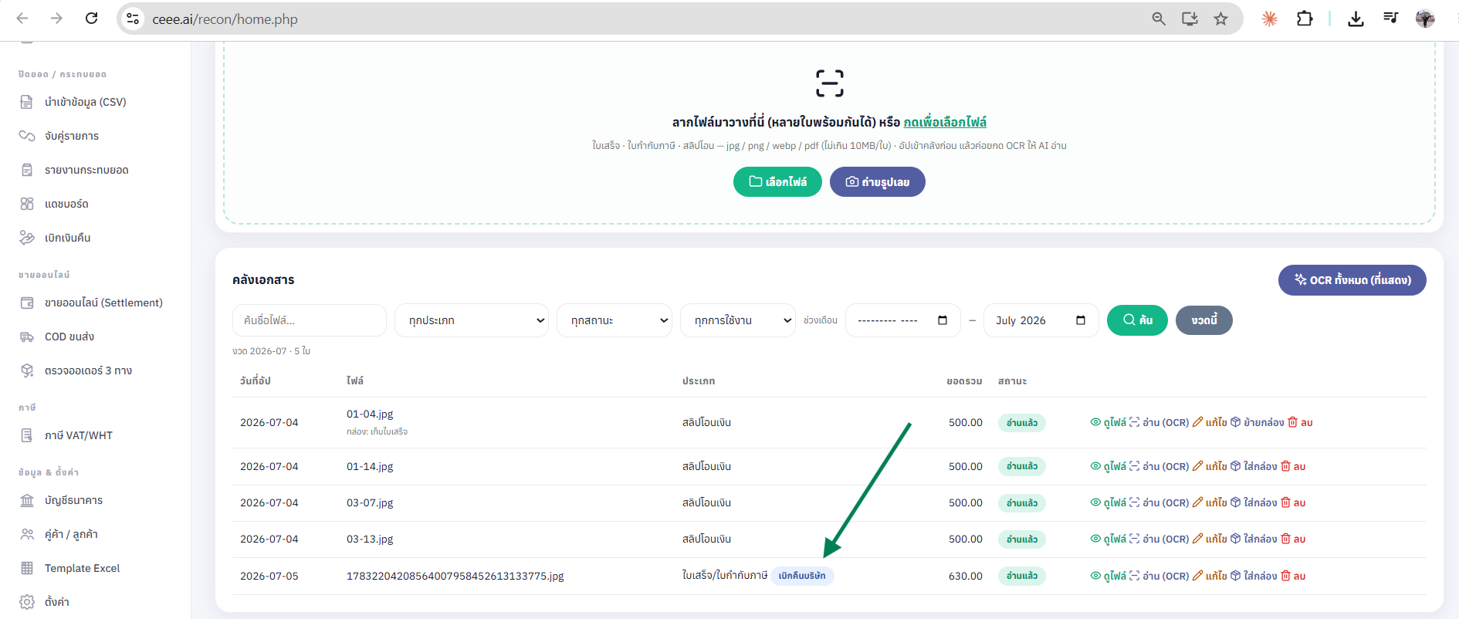
Task: Delete (ลบ) the 01-04.jpg row
Action: pyautogui.click(x=1300, y=422)
